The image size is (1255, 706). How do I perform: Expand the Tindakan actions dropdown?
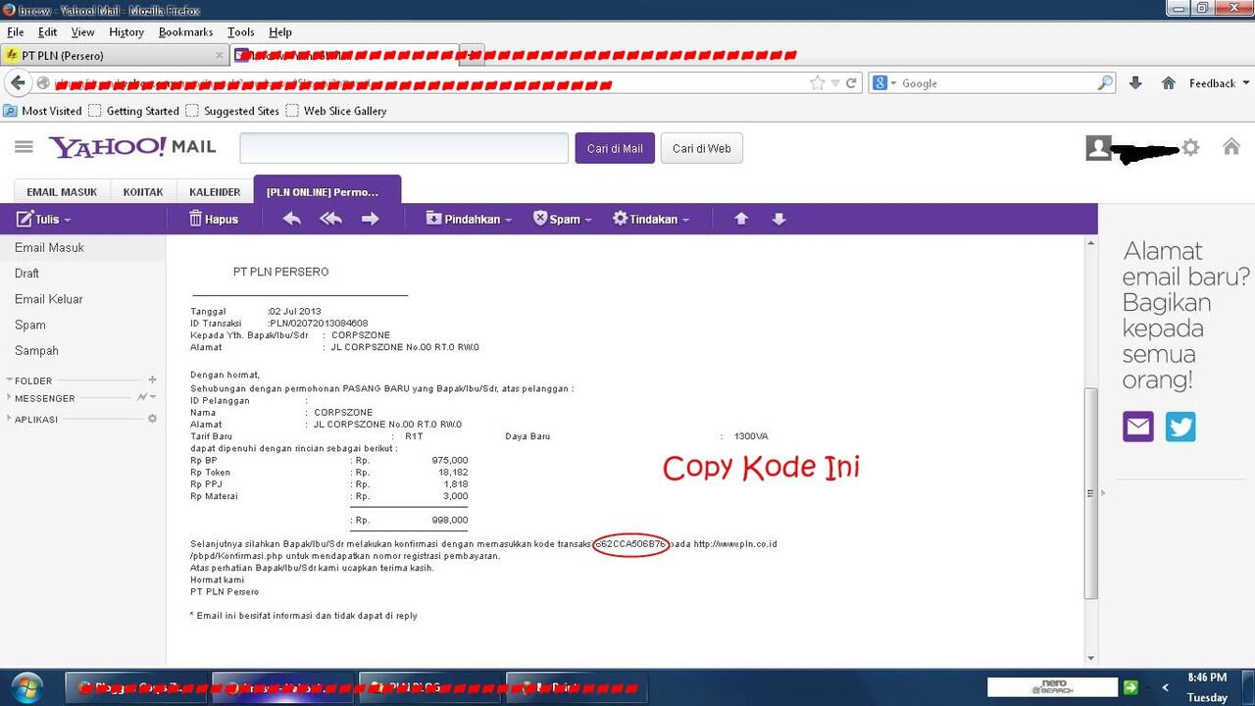point(651,220)
